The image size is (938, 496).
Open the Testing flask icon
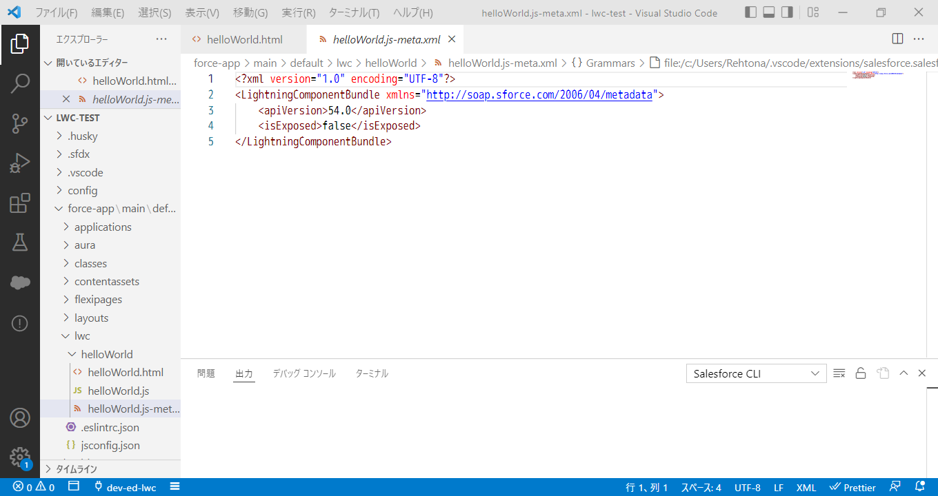pos(20,242)
